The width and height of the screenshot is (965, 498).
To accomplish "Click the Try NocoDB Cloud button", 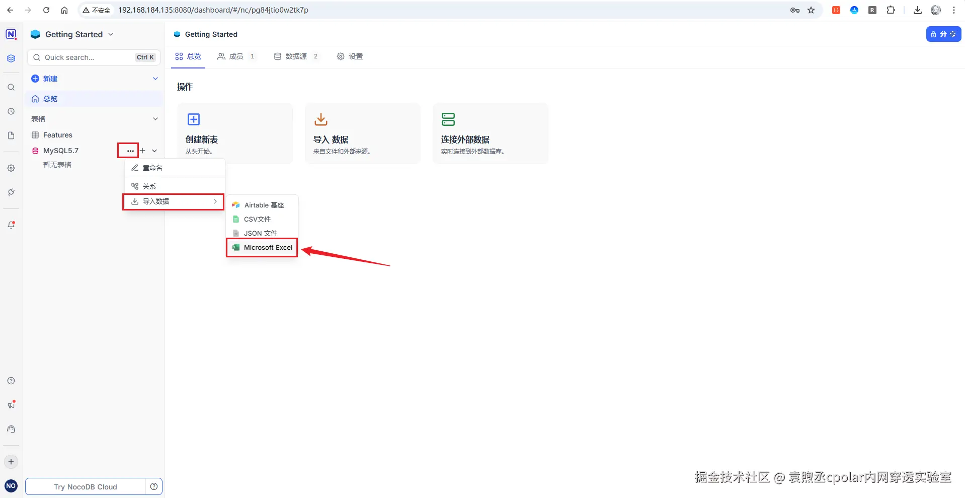I will pos(86,487).
